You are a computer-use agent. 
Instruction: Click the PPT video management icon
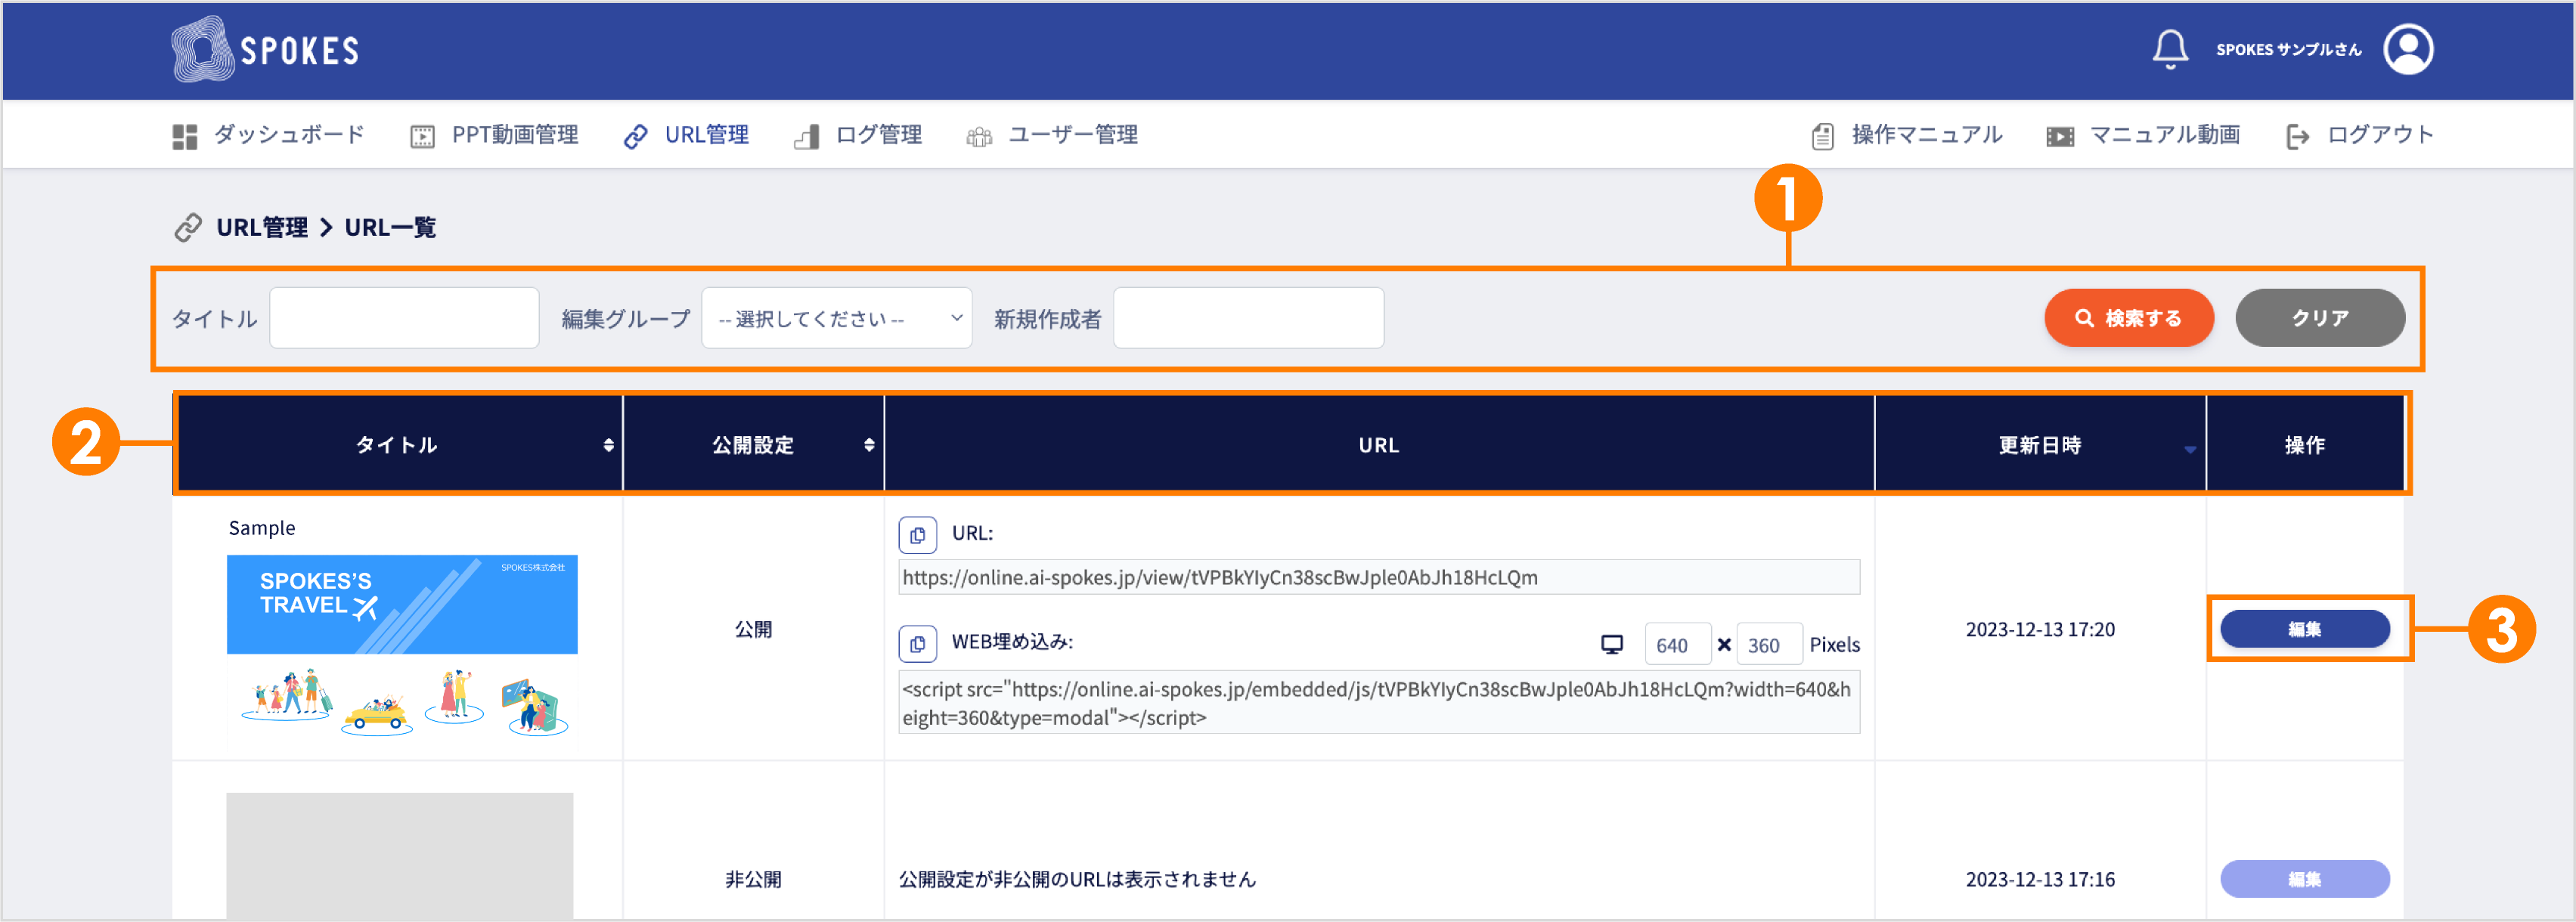click(x=423, y=136)
